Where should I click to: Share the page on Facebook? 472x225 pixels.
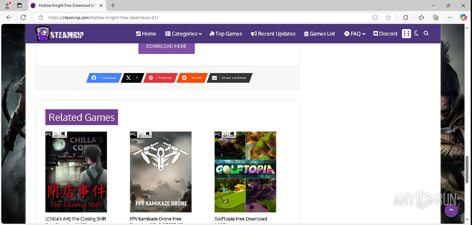(104, 78)
